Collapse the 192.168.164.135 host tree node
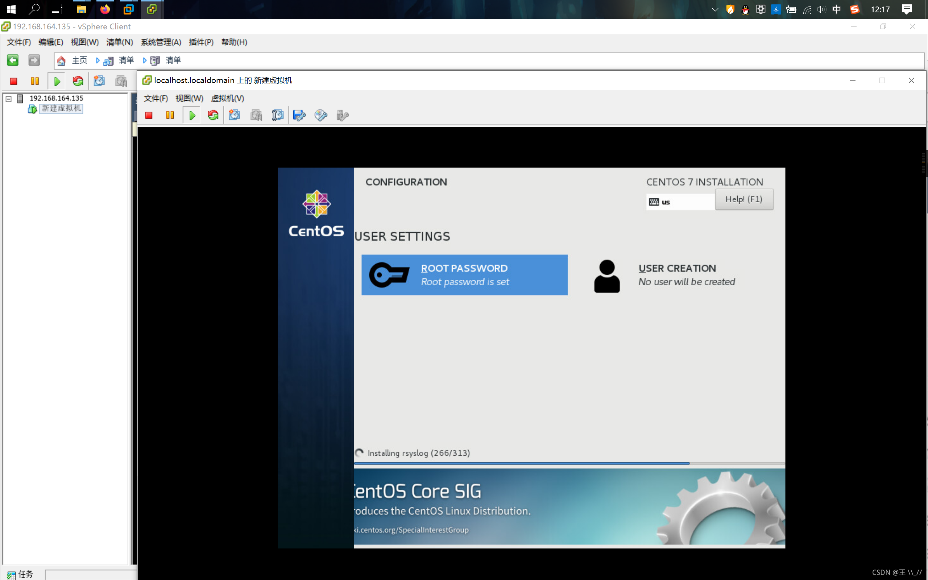Viewport: 928px width, 580px height. pyautogui.click(x=8, y=99)
